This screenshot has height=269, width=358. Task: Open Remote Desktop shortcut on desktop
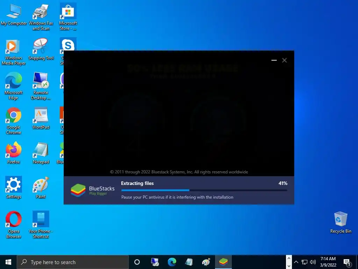(x=41, y=87)
